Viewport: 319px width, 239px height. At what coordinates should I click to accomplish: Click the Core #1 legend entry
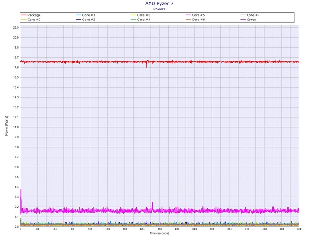tap(86, 15)
